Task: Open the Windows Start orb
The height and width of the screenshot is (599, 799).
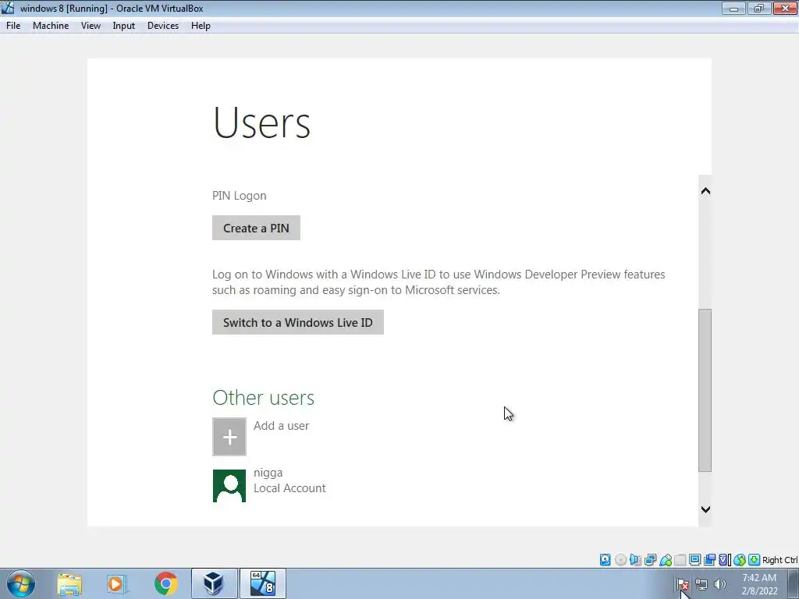Action: point(21,583)
